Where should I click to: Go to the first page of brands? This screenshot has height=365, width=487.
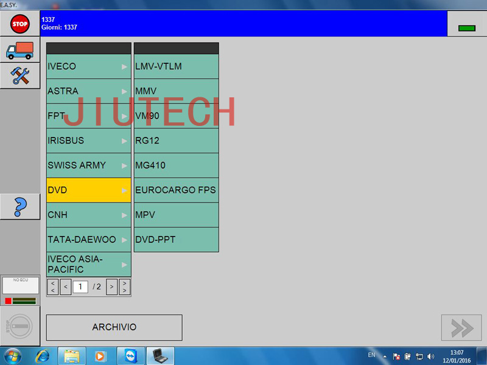pos(53,287)
